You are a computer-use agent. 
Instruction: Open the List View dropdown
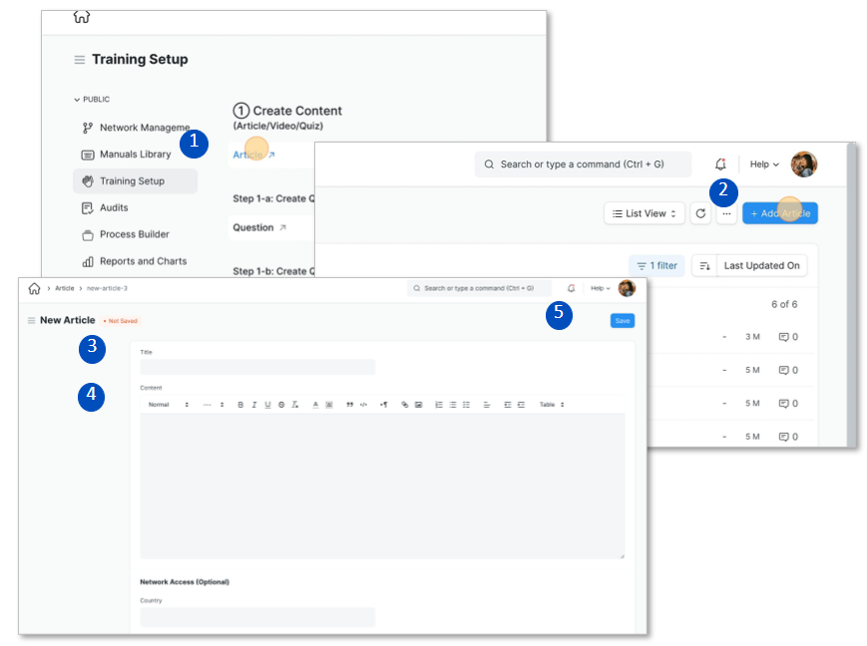[x=643, y=212]
